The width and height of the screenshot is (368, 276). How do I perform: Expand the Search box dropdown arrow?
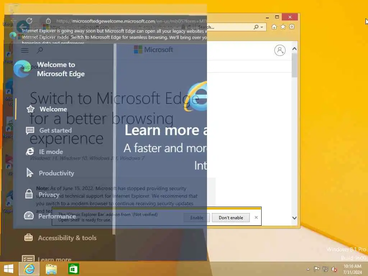click(x=262, y=27)
